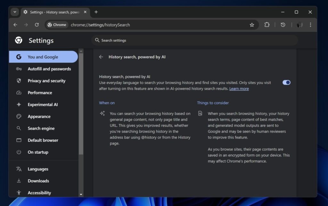This screenshot has height=206, width=328.
Task: Select the Settings browser tab
Action: pos(51,12)
